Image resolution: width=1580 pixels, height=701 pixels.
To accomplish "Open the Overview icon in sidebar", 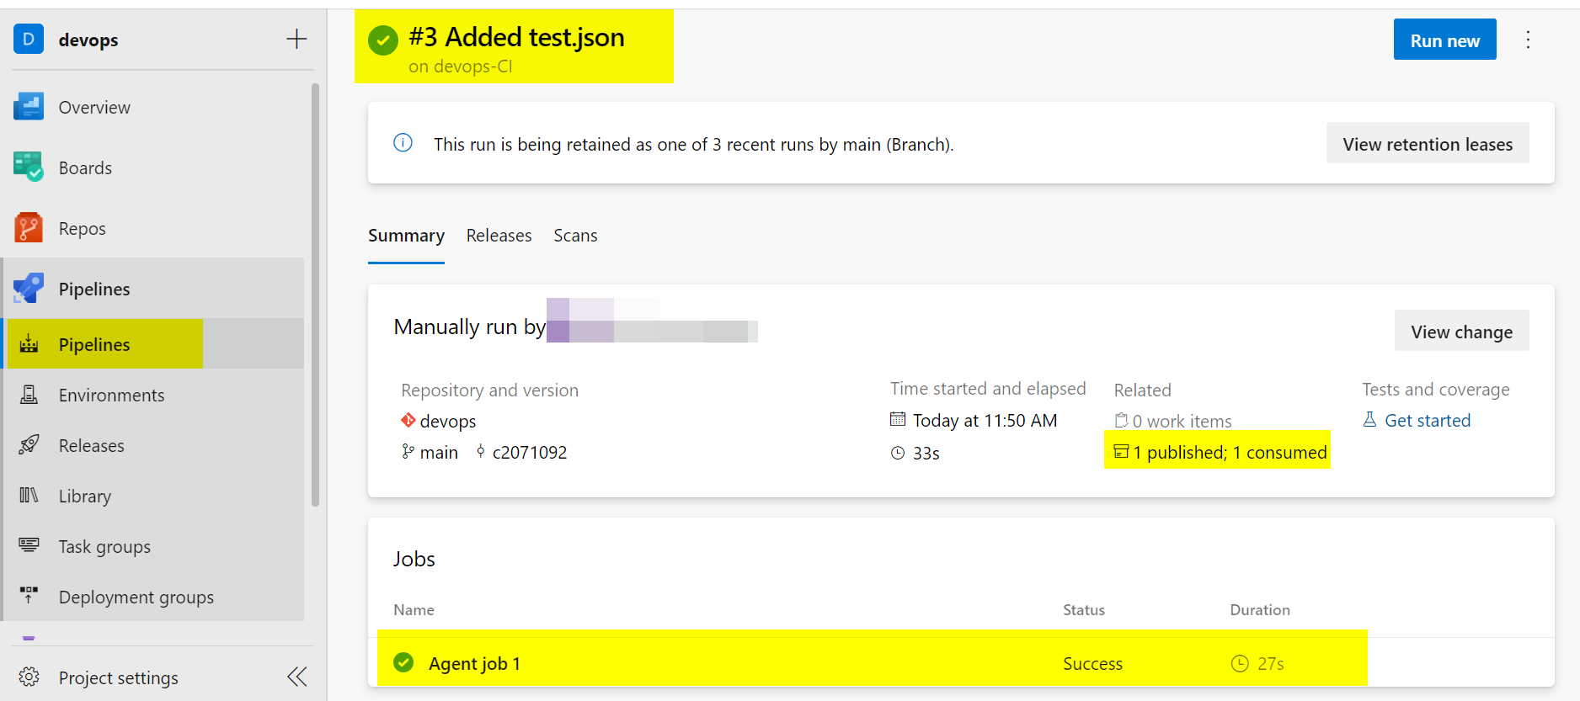I will [x=29, y=107].
